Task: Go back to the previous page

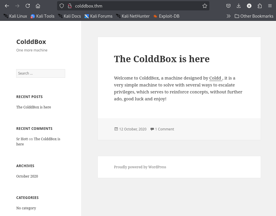Action: 7,6
